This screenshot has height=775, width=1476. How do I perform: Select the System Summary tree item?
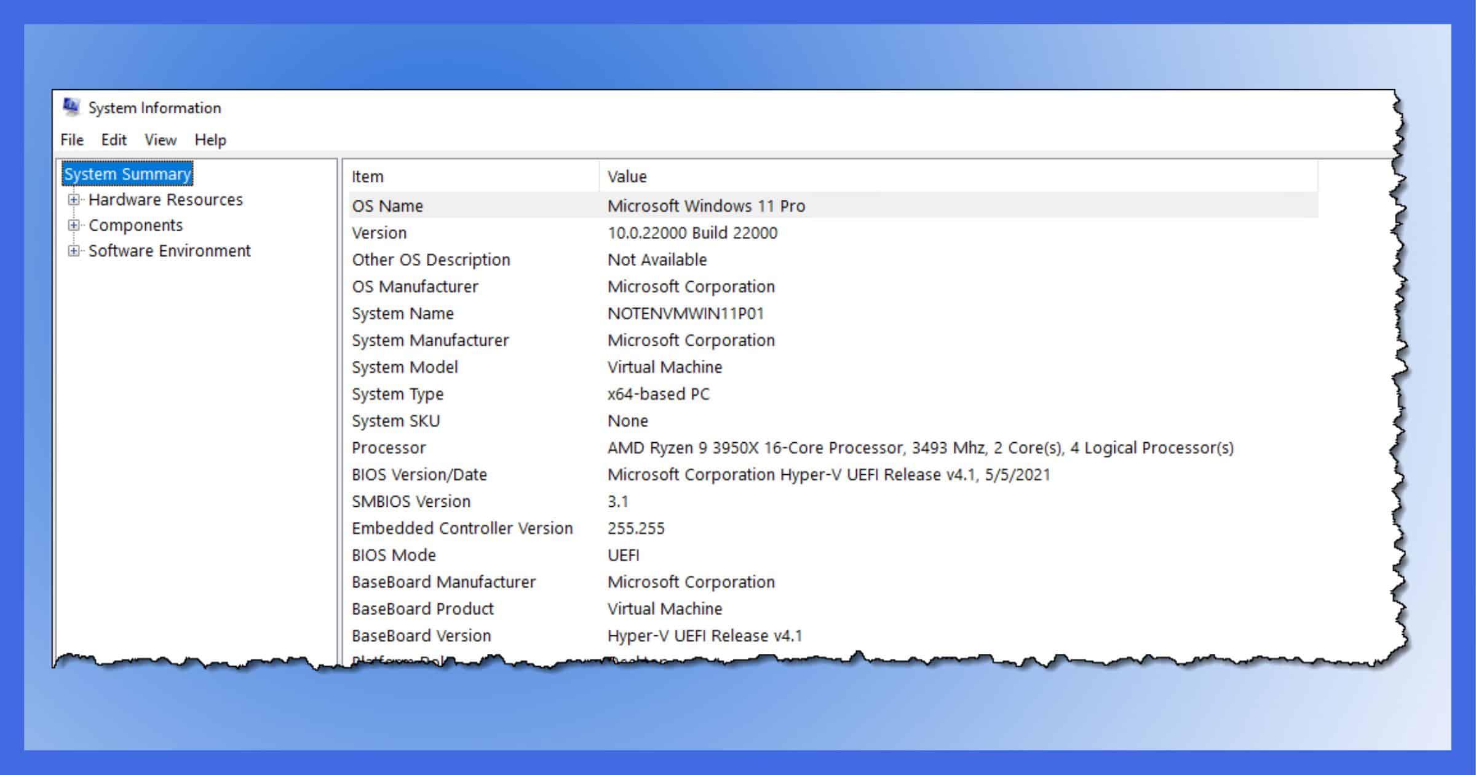point(127,174)
